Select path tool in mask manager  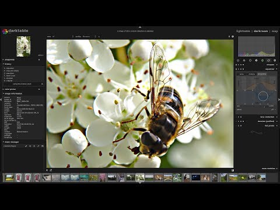coord(38,146)
